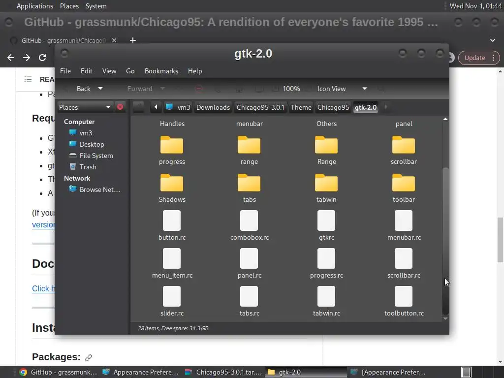504x378 pixels.
Task: Open a new Chrome tab
Action: pyautogui.click(x=133, y=40)
